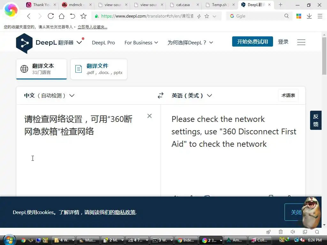
Task: Go to the browser home page icon
Action: 62,16
